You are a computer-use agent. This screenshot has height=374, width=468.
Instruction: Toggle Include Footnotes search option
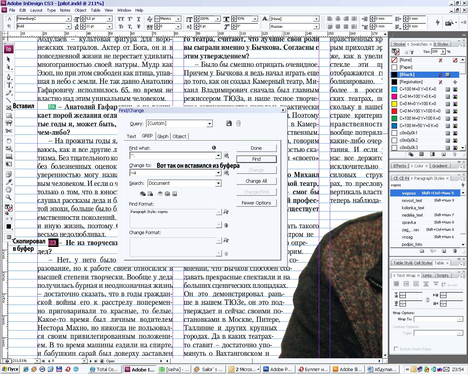point(175,194)
